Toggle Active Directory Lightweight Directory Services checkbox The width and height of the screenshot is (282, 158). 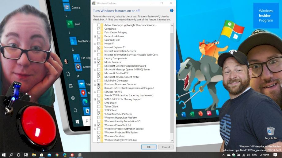click(99, 25)
